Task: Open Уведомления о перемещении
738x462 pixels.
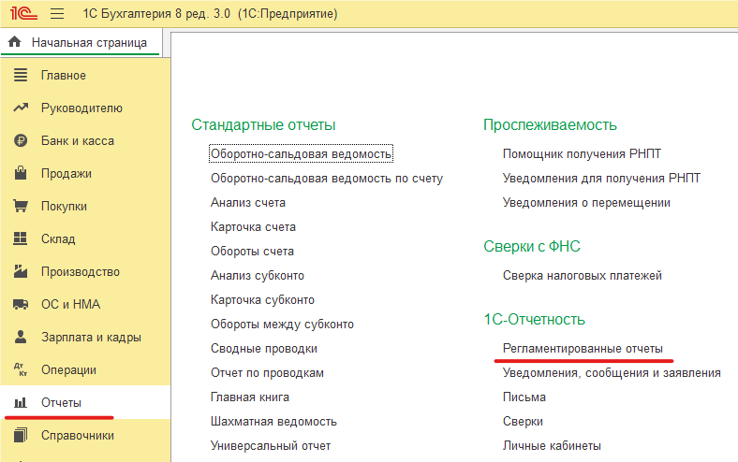Action: tap(586, 203)
